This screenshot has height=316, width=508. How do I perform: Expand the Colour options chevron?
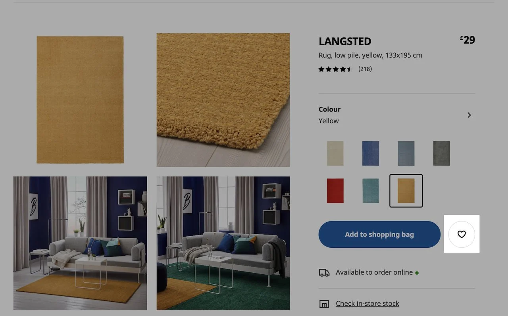point(469,115)
